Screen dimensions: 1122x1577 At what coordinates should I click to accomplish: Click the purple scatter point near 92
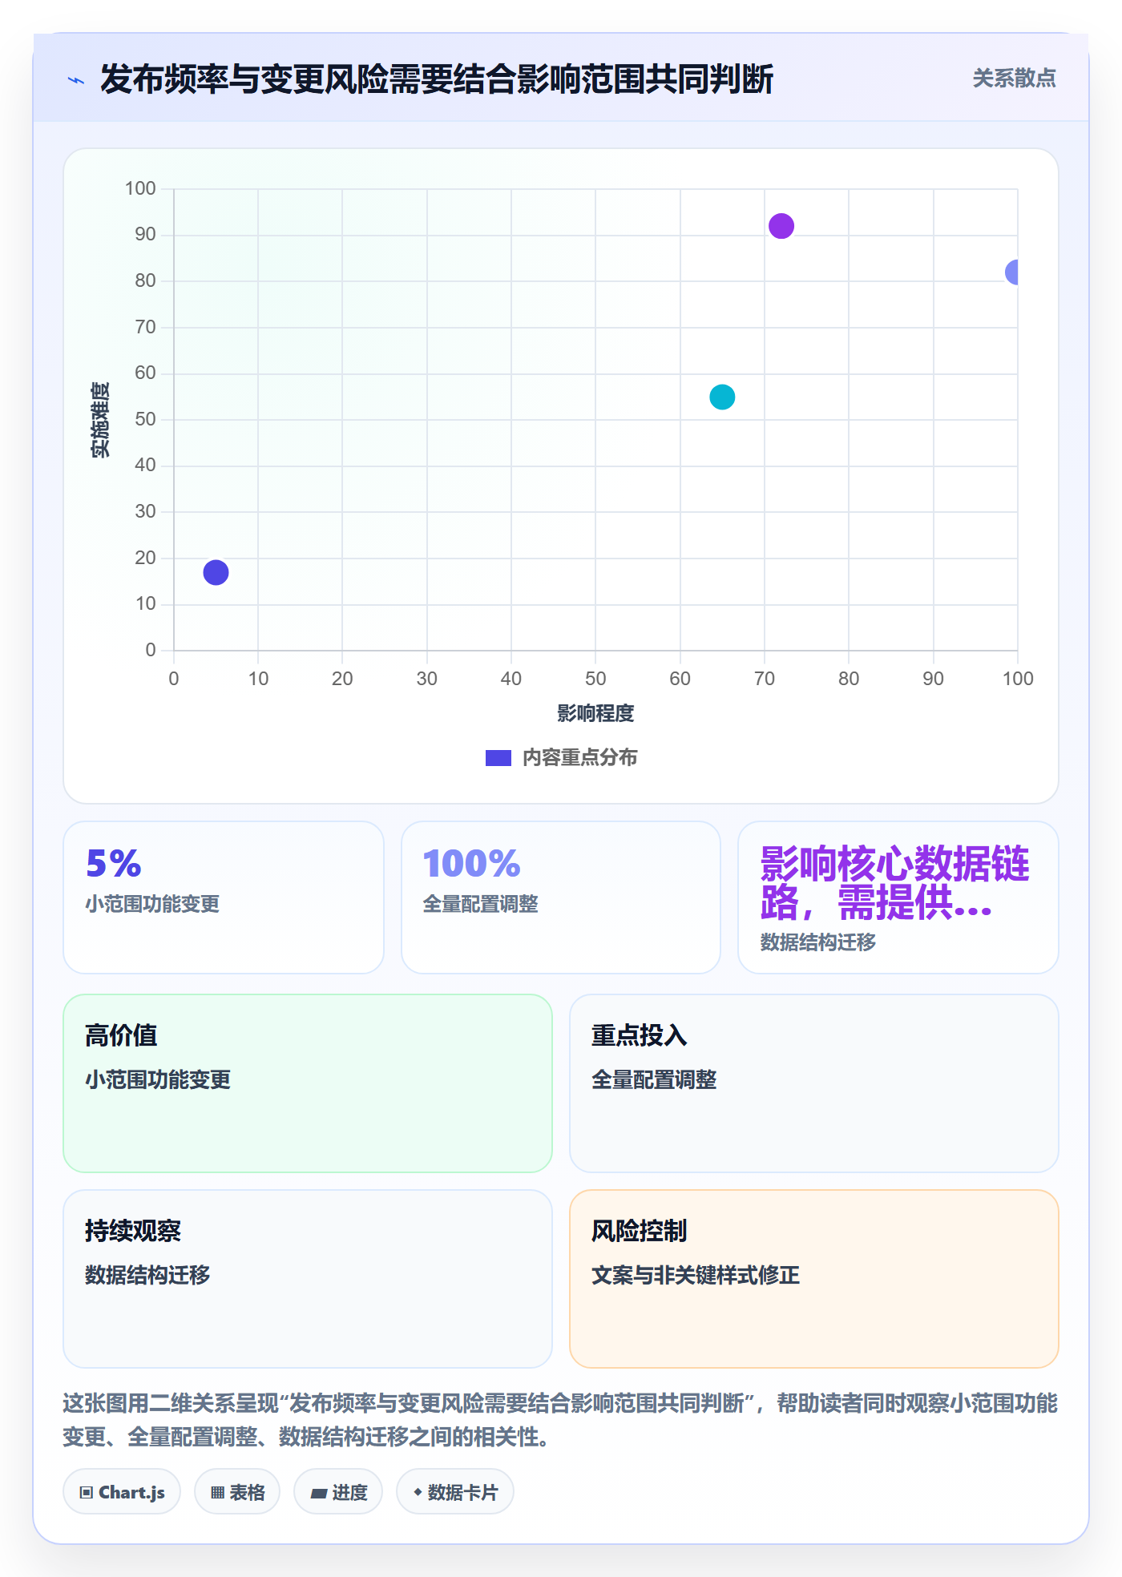[781, 226]
